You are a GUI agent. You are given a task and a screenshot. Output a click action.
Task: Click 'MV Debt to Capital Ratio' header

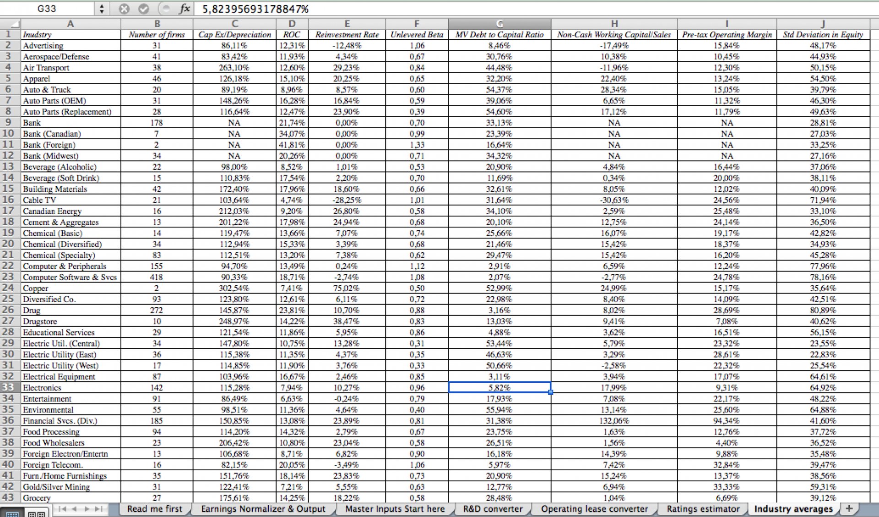pos(499,34)
